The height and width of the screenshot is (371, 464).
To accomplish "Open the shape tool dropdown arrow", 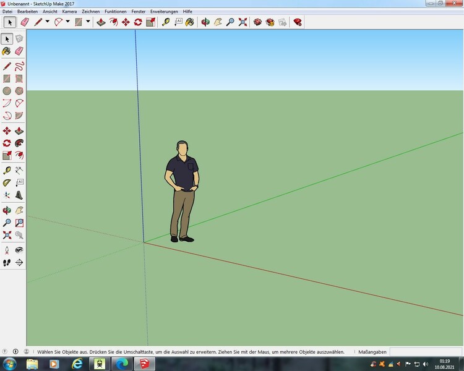I will [x=88, y=22].
